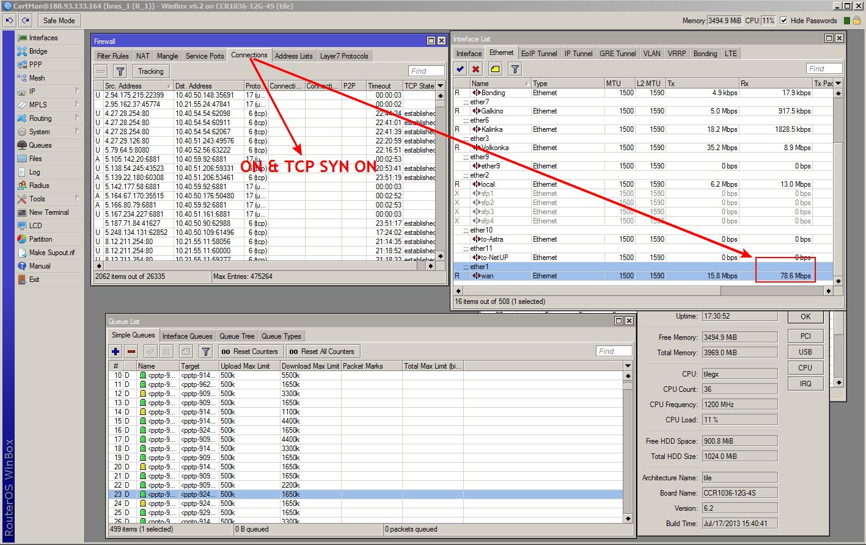
Task: Click the Undo arrow icon in top toolbar
Action: coord(9,21)
